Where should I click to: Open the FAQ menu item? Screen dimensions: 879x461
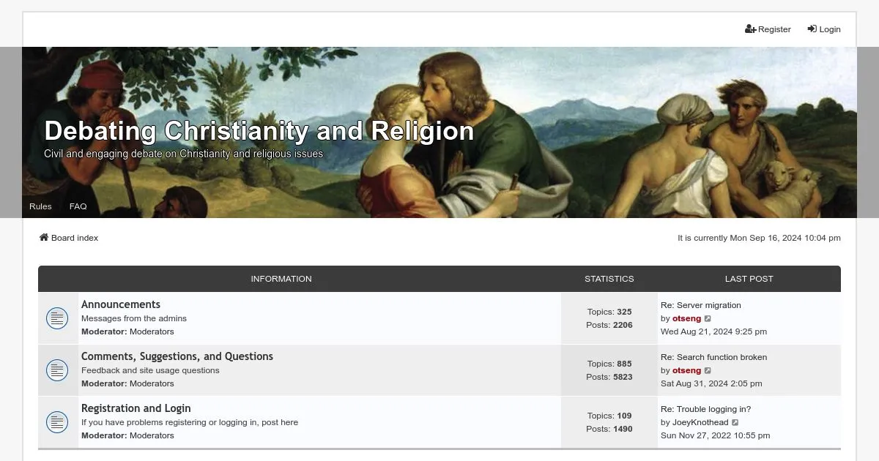(78, 206)
